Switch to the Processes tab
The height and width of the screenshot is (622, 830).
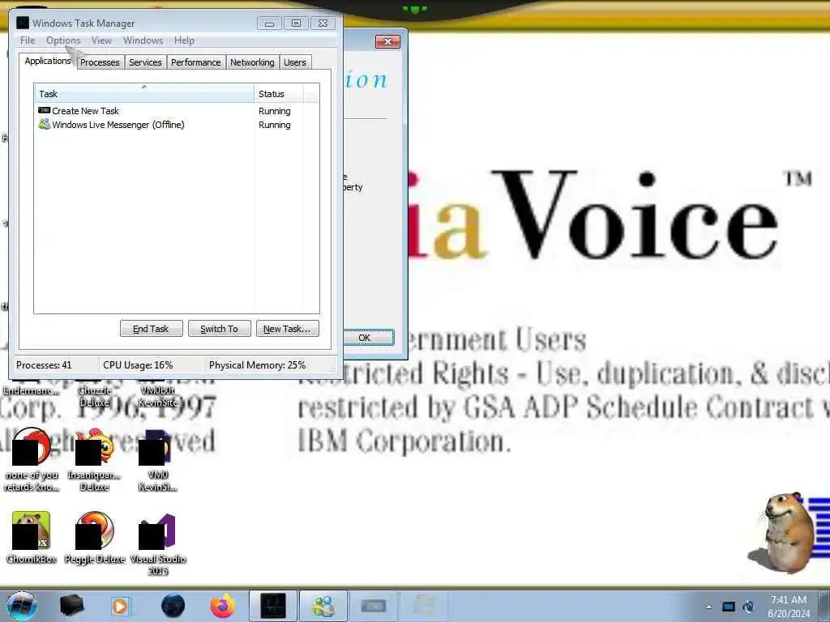100,62
